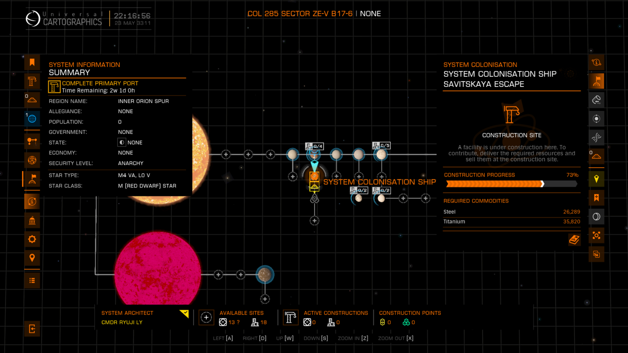The image size is (628, 353).
Task: Open the info eye icon in the right sidebar
Action: coord(596,62)
